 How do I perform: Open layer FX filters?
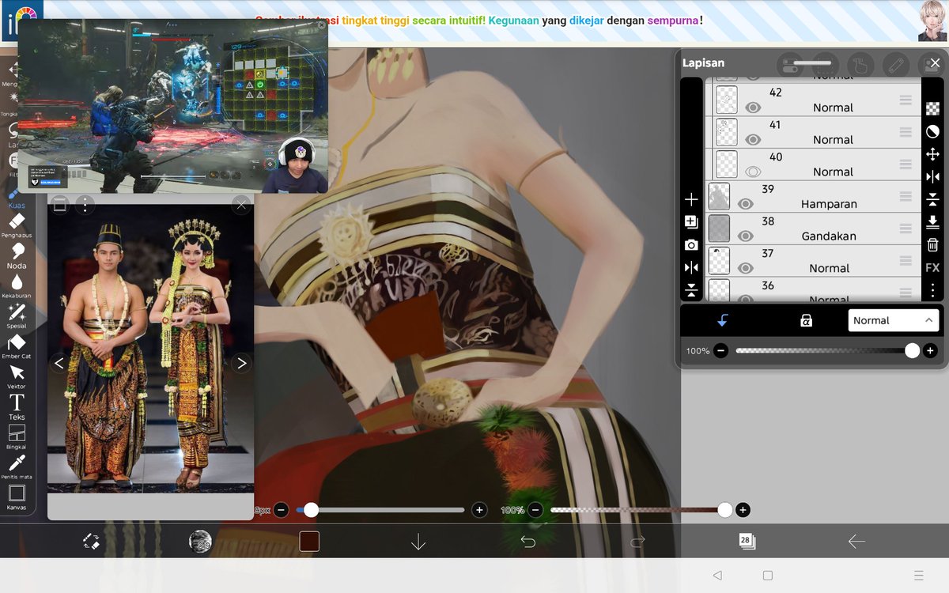932,268
